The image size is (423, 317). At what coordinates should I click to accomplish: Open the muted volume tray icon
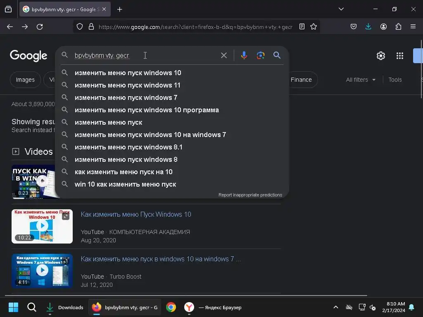[x=373, y=307]
